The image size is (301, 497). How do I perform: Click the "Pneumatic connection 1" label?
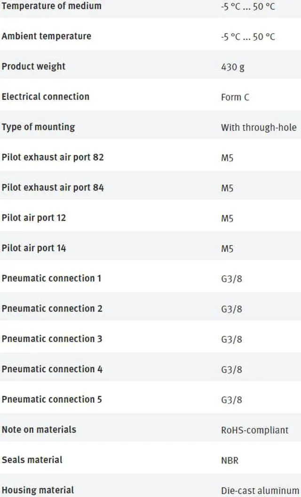coord(51,278)
